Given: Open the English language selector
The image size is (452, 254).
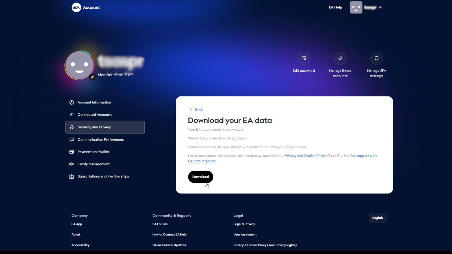Looking at the screenshot, I should pyautogui.click(x=377, y=218).
